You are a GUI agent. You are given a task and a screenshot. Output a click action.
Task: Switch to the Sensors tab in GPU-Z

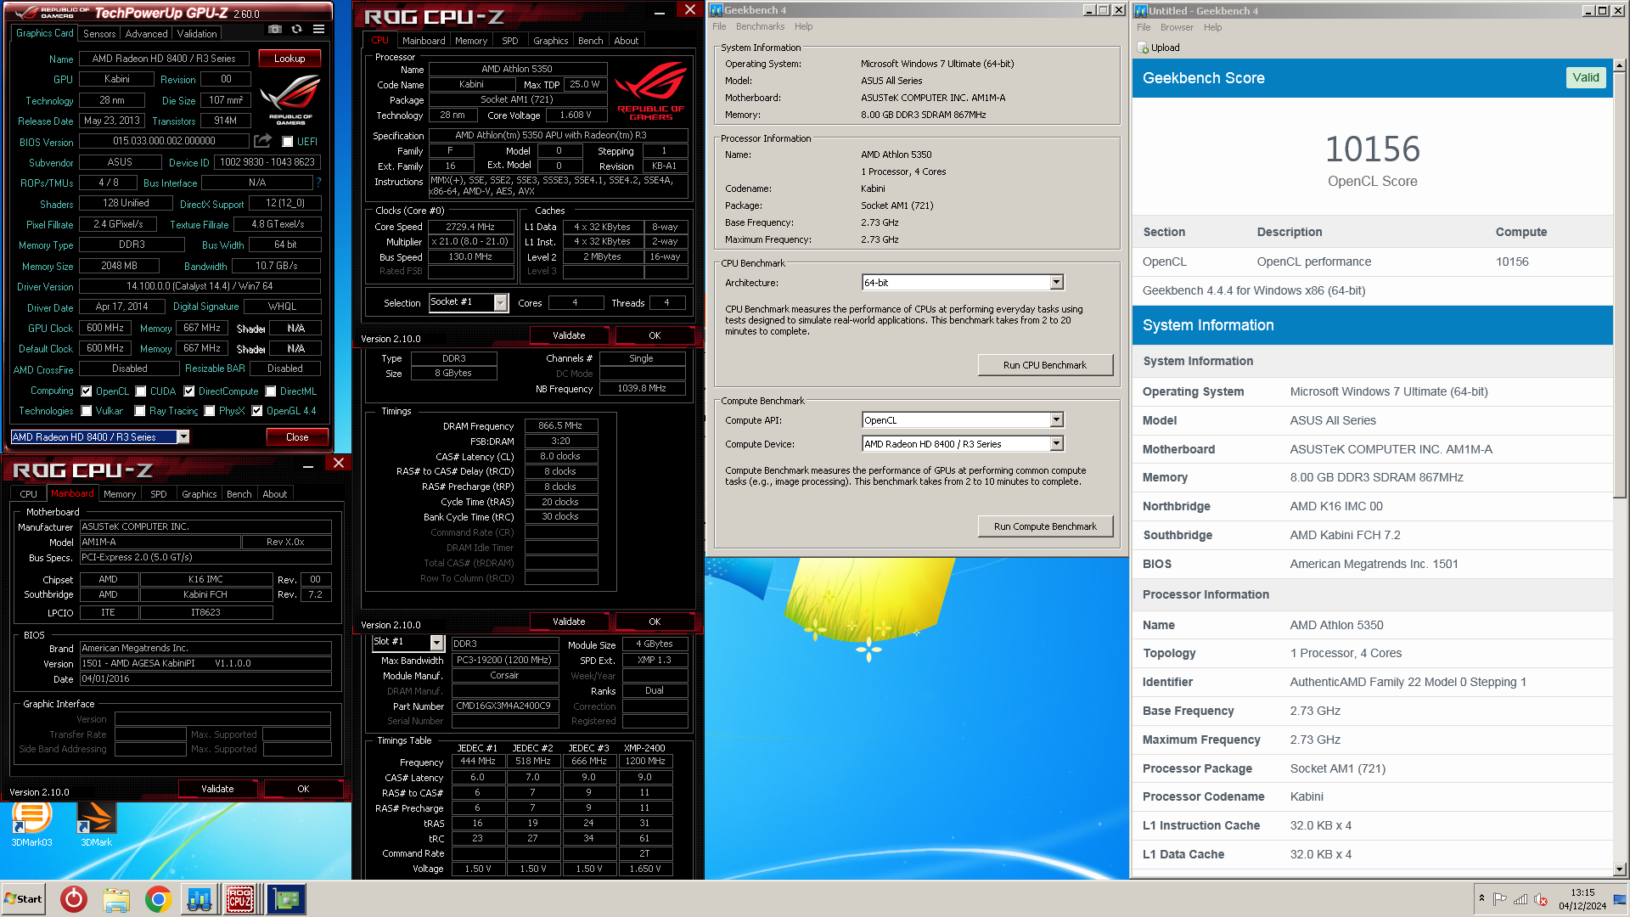point(98,34)
